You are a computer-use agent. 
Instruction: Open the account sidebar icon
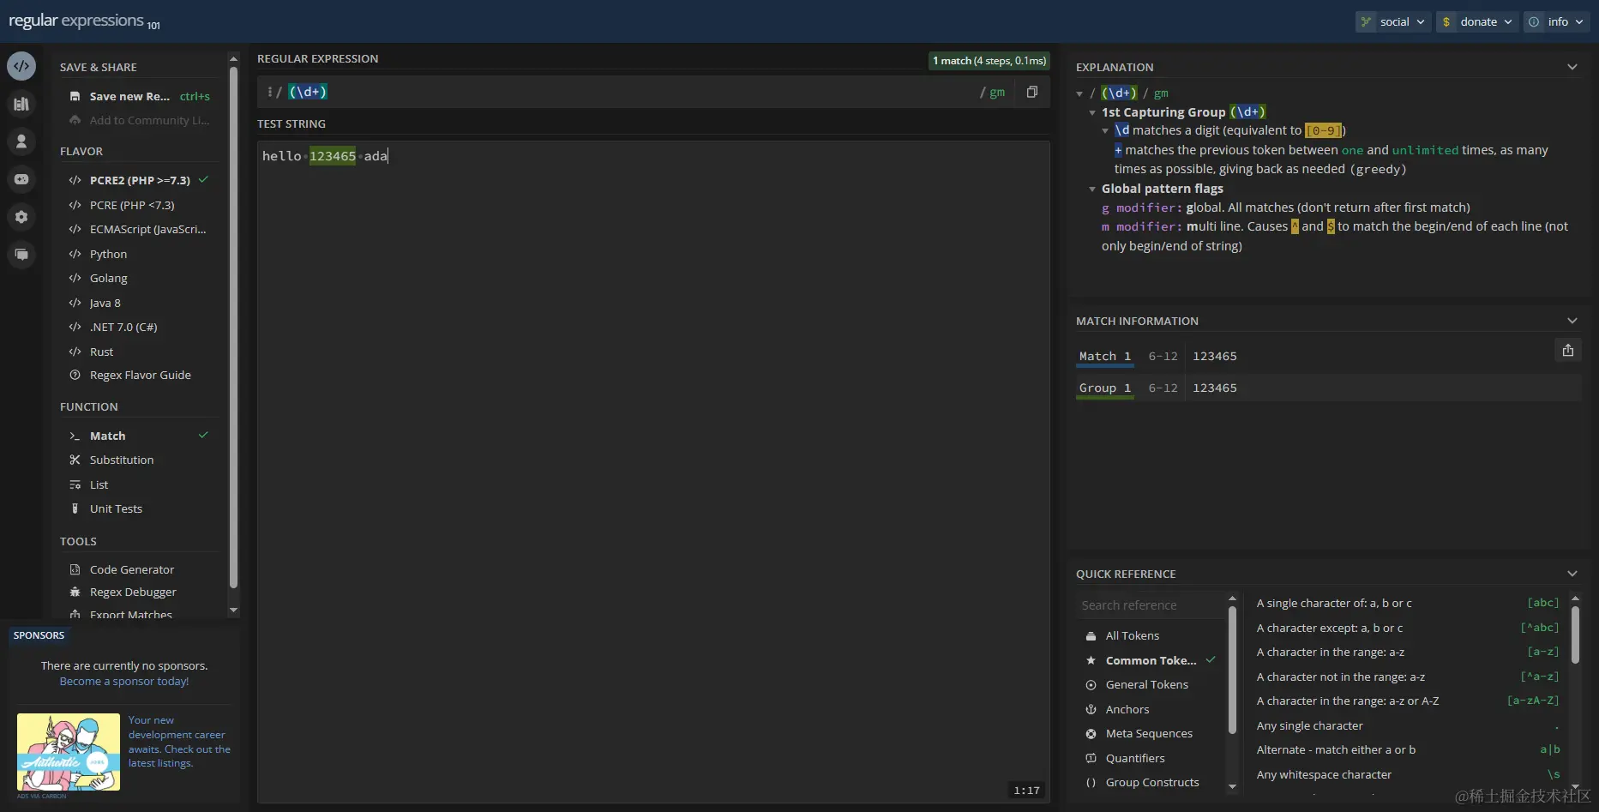(x=21, y=141)
